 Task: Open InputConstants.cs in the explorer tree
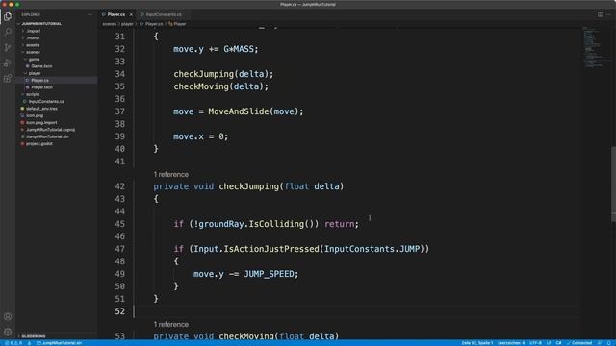coord(46,102)
